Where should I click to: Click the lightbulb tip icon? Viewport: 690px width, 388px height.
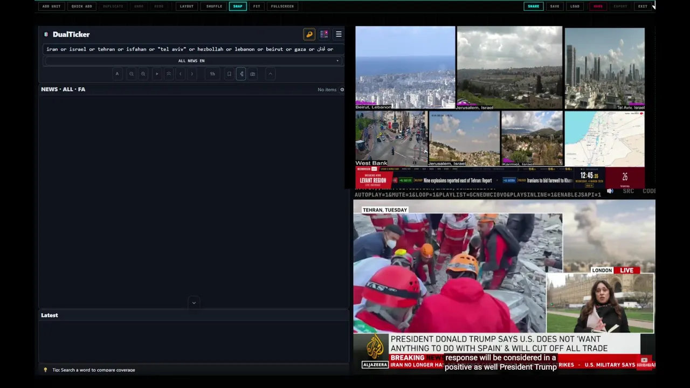pos(45,370)
